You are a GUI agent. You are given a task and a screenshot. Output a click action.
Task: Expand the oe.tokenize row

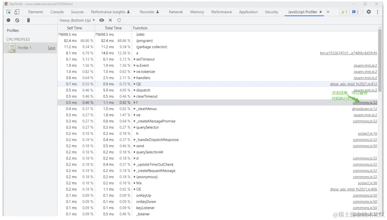pos(135,72)
